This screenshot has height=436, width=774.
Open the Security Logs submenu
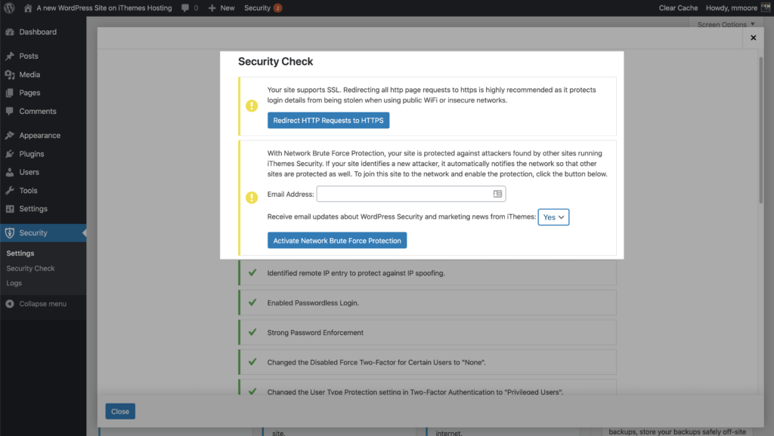click(x=14, y=284)
